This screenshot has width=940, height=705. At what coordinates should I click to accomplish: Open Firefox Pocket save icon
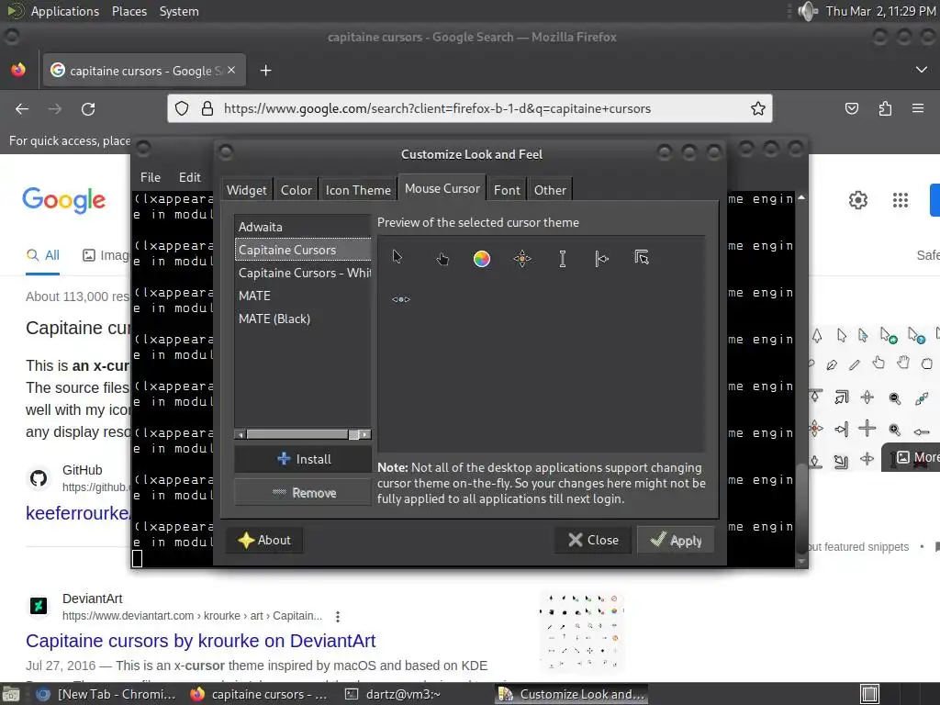(851, 108)
